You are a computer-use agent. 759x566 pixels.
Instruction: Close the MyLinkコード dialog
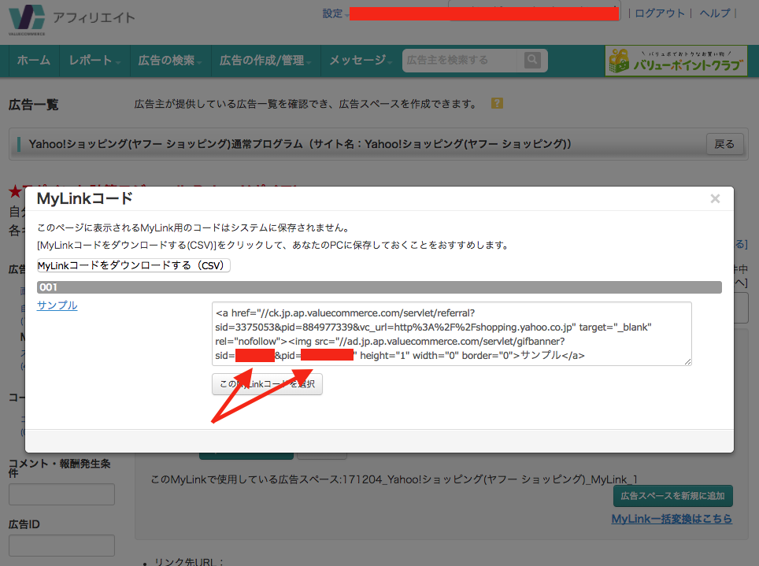(715, 198)
